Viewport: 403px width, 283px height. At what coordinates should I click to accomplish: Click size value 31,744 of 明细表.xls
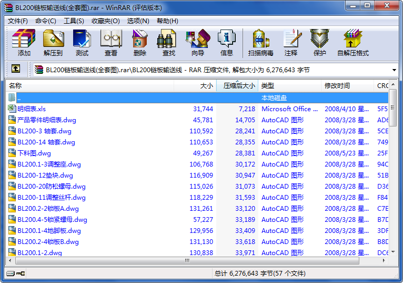tap(203, 109)
